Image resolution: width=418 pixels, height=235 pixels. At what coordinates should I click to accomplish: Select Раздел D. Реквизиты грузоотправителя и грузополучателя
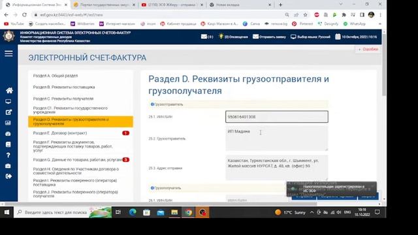tap(80, 121)
